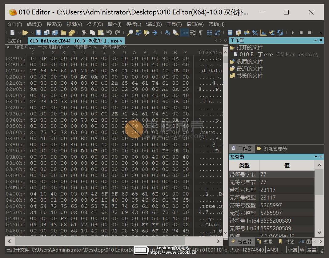This screenshot has width=329, height=258.
Task: Click the Close file folder icon
Action: (63, 33)
